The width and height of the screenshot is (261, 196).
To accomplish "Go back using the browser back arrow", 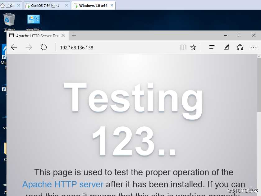I will click(14, 48).
